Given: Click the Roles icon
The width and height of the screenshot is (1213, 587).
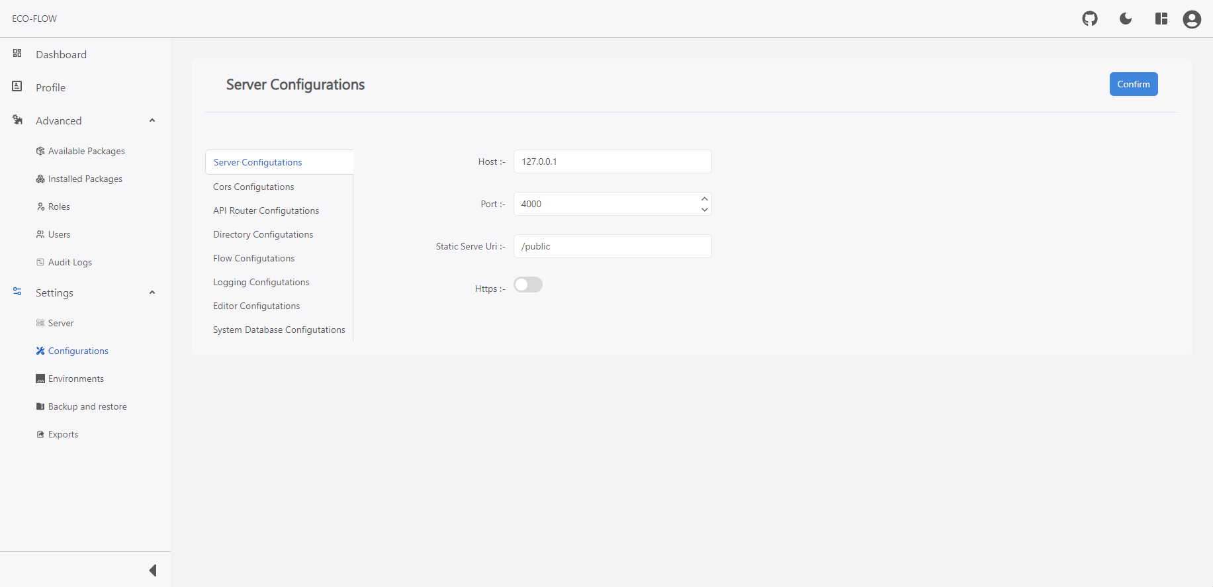Looking at the screenshot, I should click(40, 206).
